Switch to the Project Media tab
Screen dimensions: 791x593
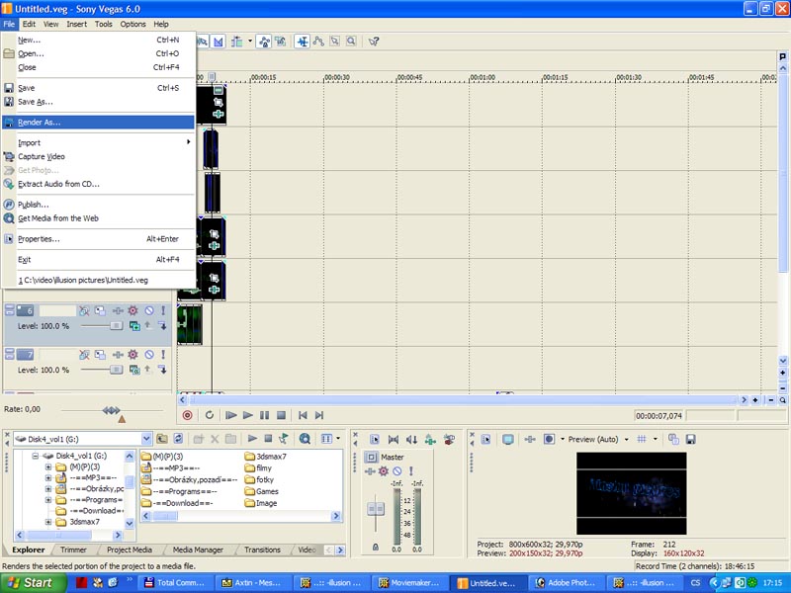point(130,550)
